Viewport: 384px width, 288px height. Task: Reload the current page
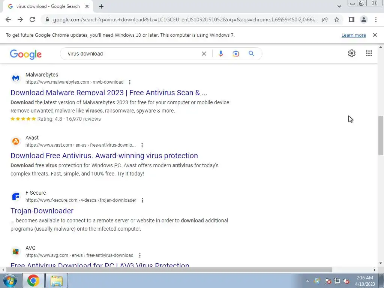point(32,19)
